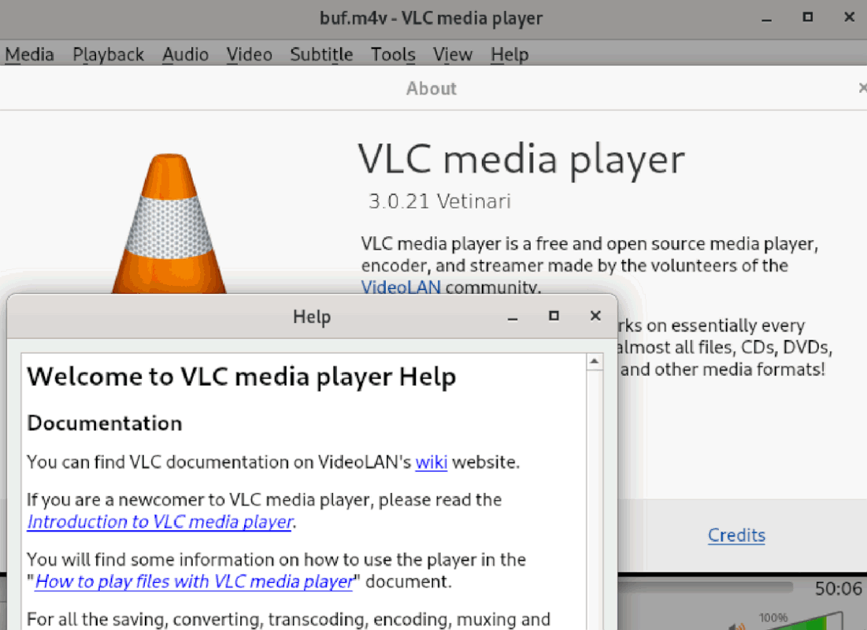Follow the VideoLAN community link
The height and width of the screenshot is (630, 867).
[401, 287]
